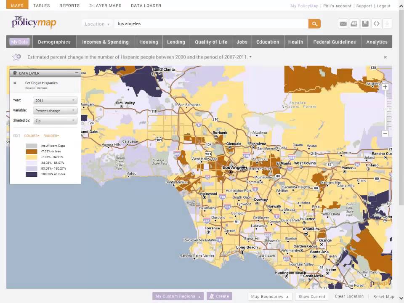Switch to the Data Loader tab

tap(146, 5)
